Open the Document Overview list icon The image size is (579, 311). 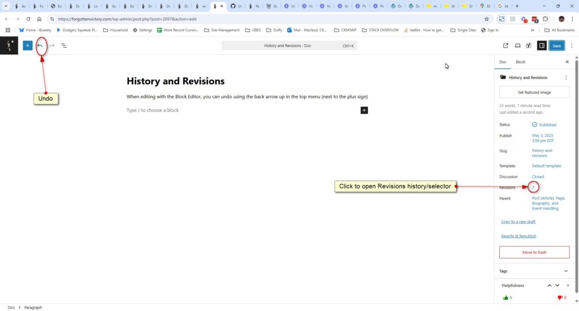pos(64,45)
